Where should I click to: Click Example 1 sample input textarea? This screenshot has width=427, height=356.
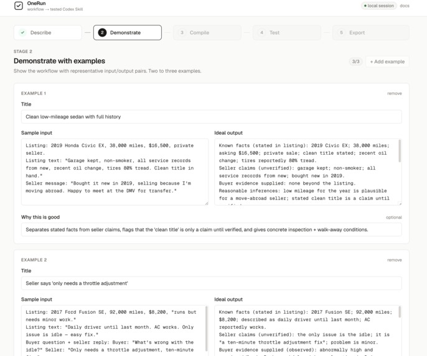coord(115,171)
